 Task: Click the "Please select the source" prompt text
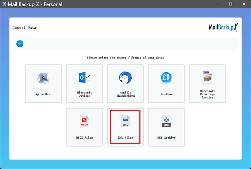click(x=125, y=58)
